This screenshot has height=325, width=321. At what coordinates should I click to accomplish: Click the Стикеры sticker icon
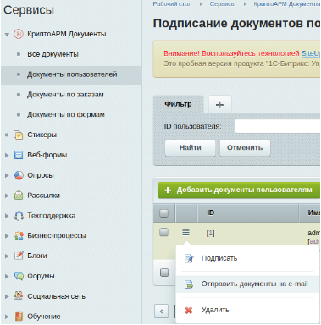19,135
